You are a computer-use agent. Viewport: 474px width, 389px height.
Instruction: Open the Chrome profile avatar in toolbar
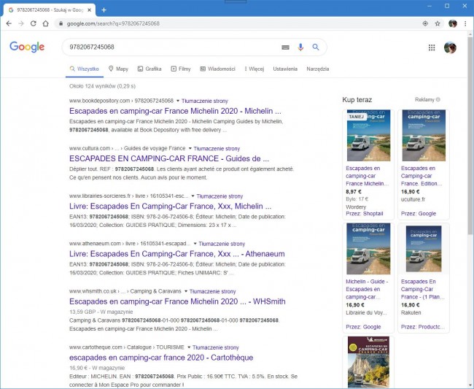pos(453,23)
